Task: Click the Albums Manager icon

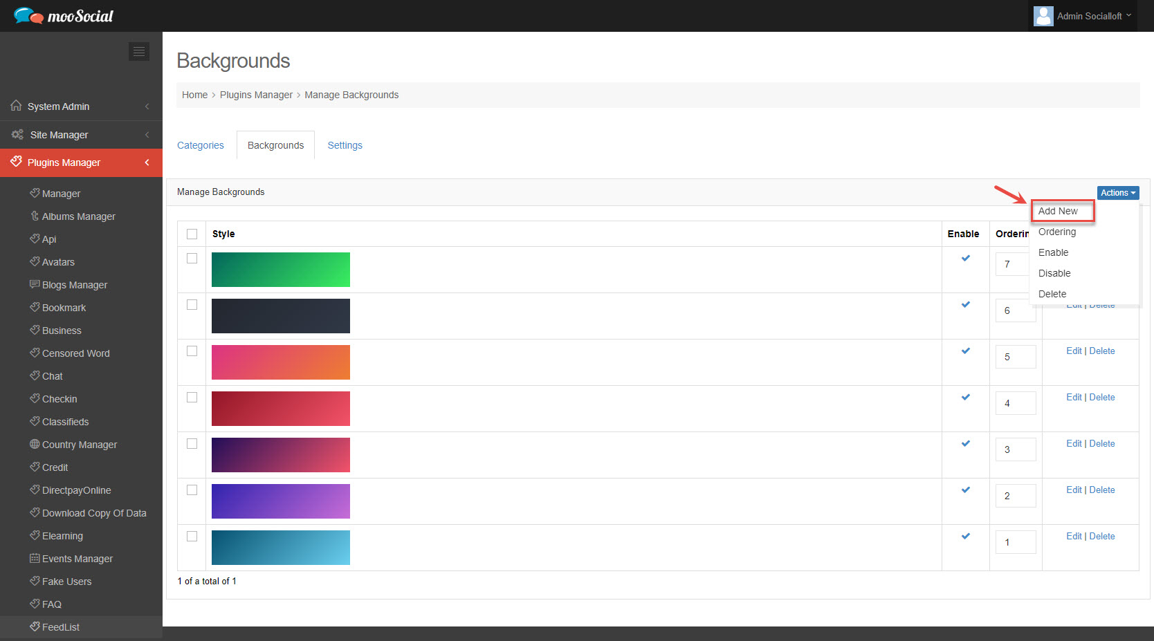Action: (x=35, y=216)
